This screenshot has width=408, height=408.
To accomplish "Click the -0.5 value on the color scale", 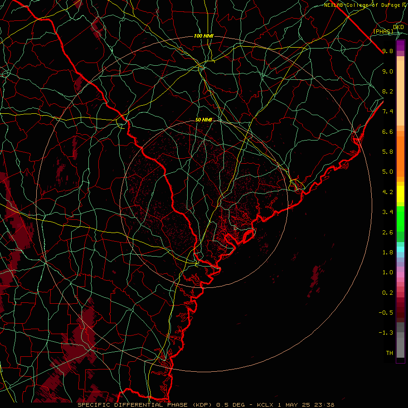I will [x=386, y=313].
